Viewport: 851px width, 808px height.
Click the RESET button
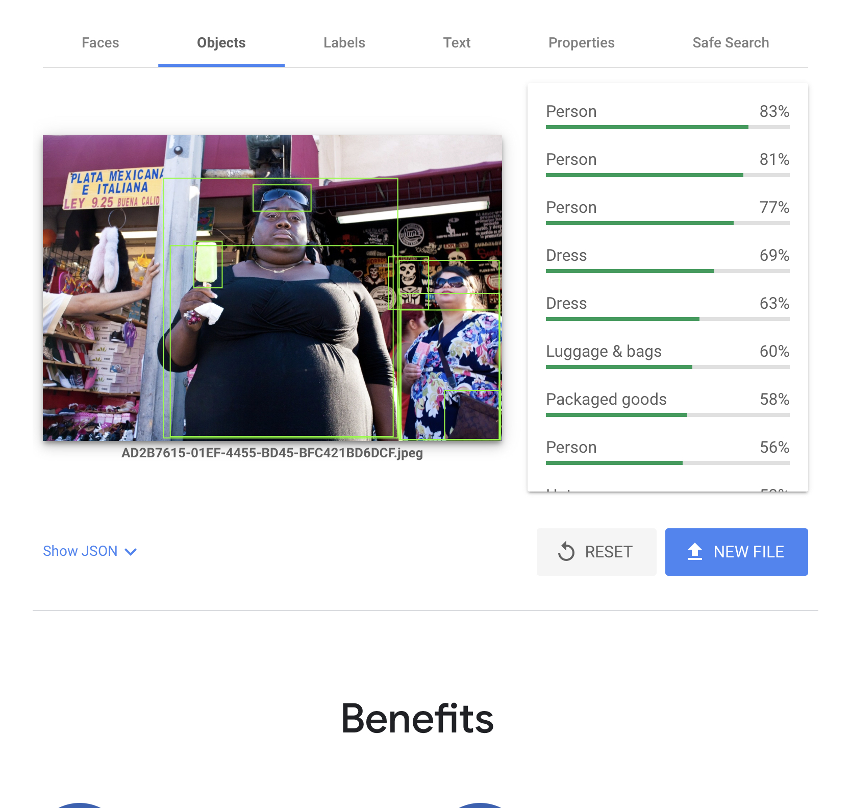(x=596, y=552)
